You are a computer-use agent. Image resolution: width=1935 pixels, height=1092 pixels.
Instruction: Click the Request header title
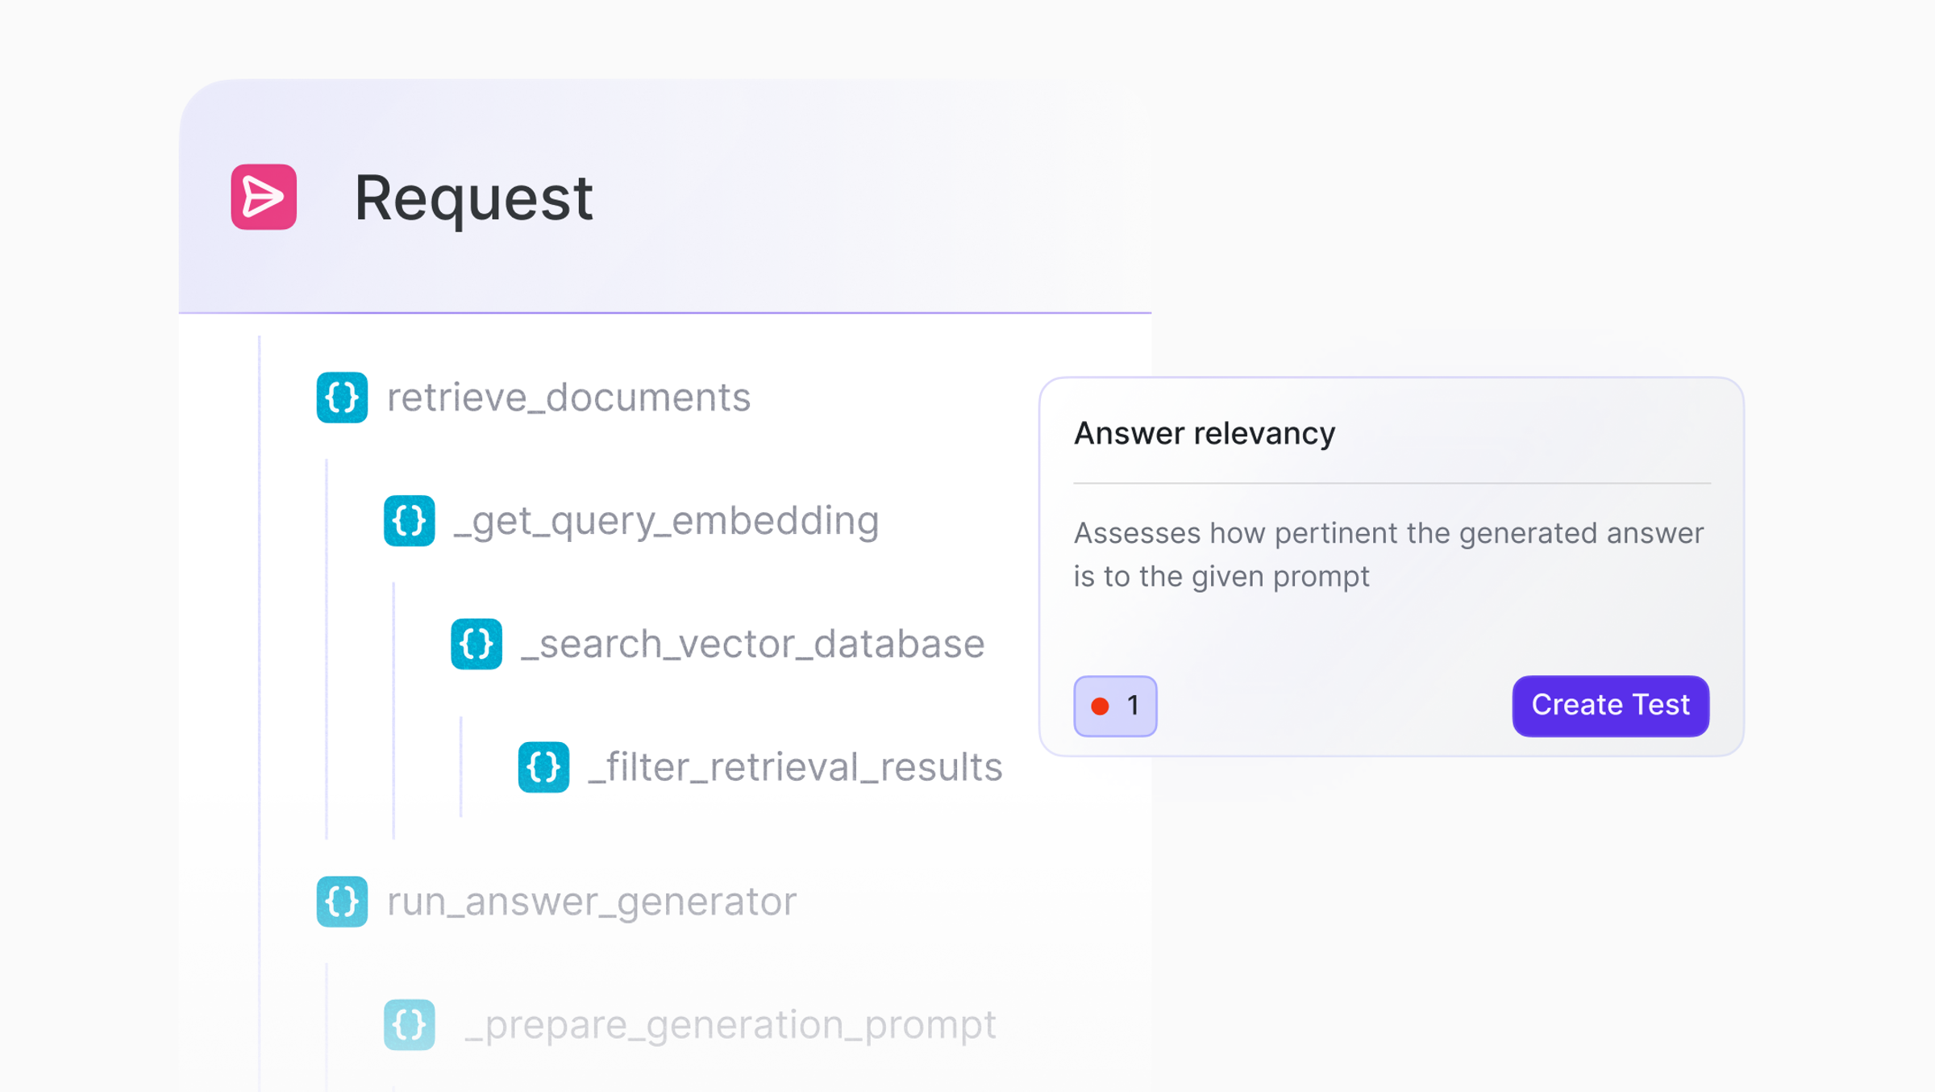click(x=473, y=198)
